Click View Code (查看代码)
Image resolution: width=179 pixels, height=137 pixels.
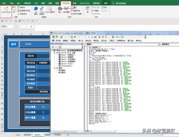pyautogui.click(x=75, y=11)
